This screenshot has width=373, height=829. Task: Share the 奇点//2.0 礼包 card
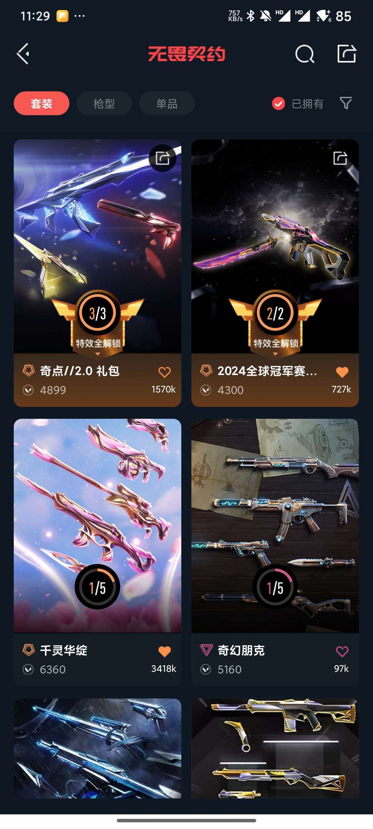(163, 158)
